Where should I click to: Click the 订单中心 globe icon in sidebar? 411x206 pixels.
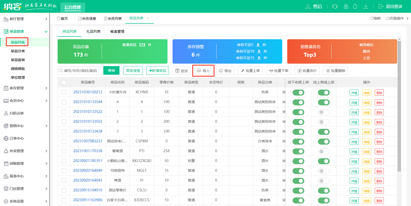pos(6,138)
